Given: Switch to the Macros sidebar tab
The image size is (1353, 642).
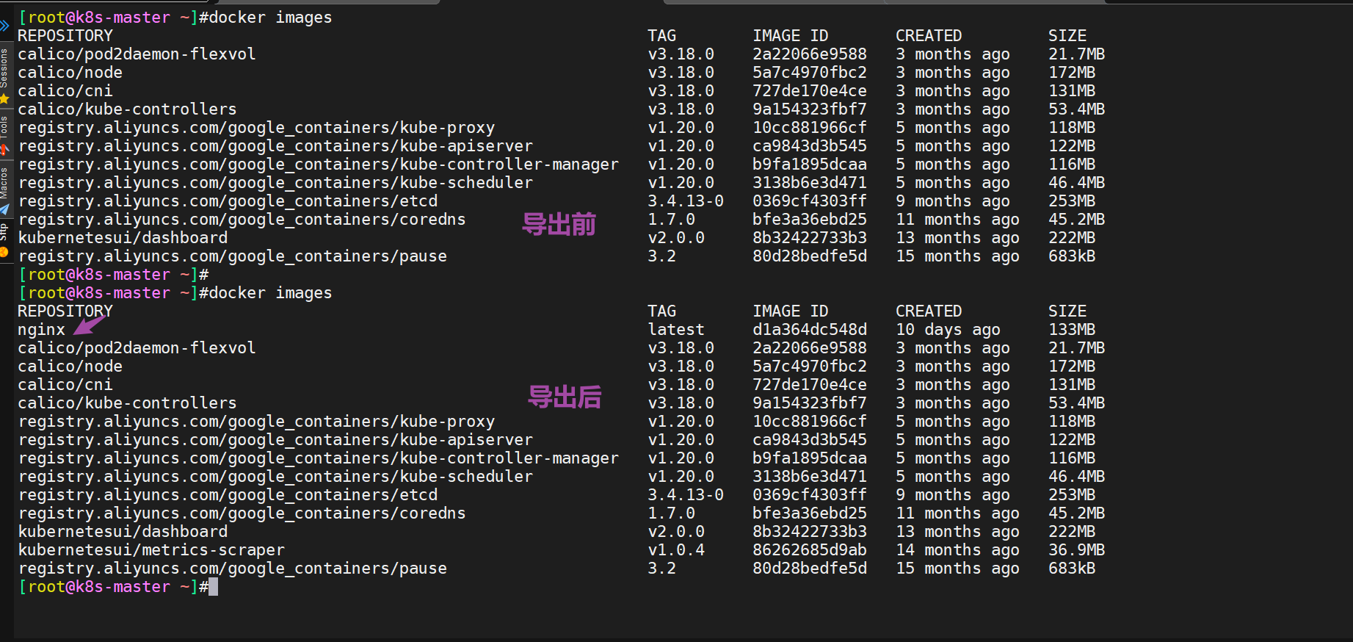Looking at the screenshot, I should (4, 183).
